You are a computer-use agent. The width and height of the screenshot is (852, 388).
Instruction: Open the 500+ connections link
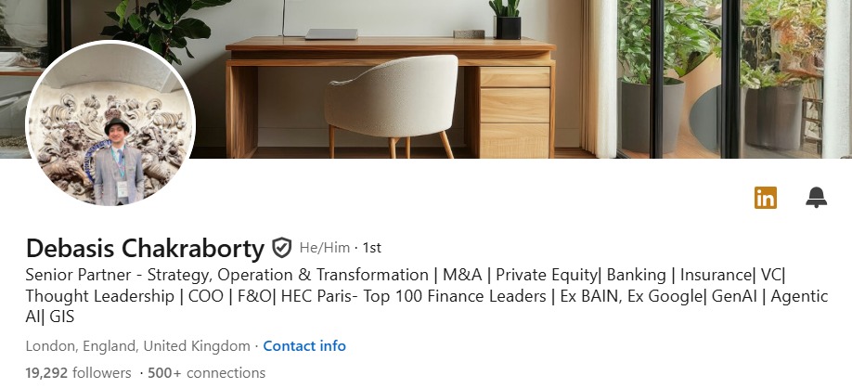(x=206, y=372)
